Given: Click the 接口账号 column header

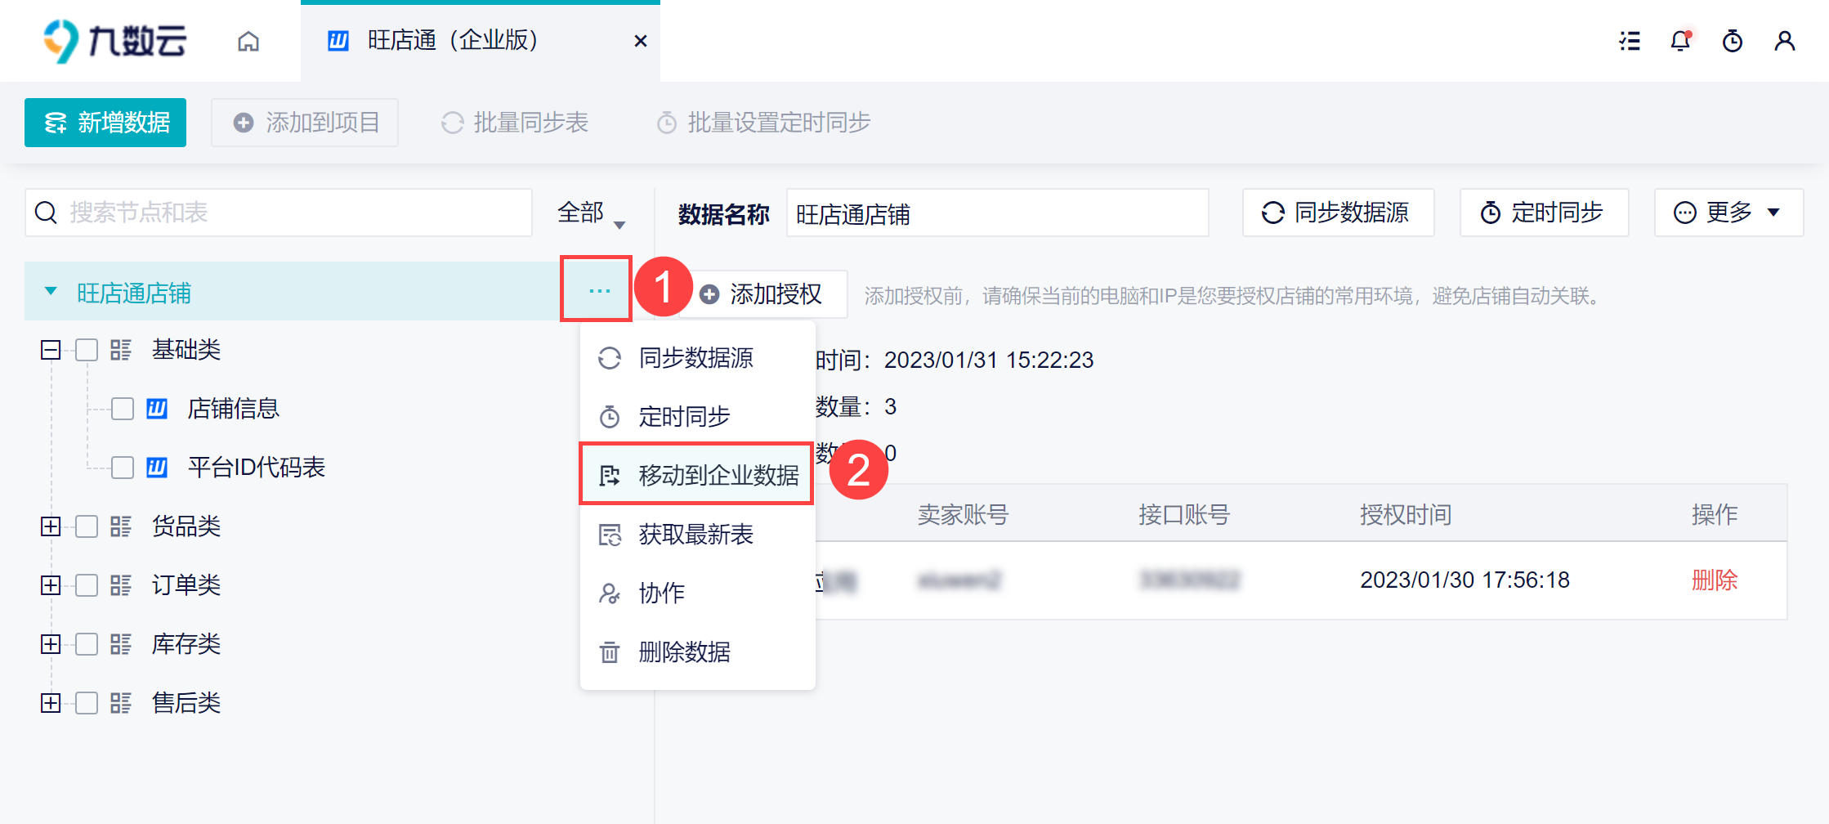Looking at the screenshot, I should pyautogui.click(x=1184, y=514).
